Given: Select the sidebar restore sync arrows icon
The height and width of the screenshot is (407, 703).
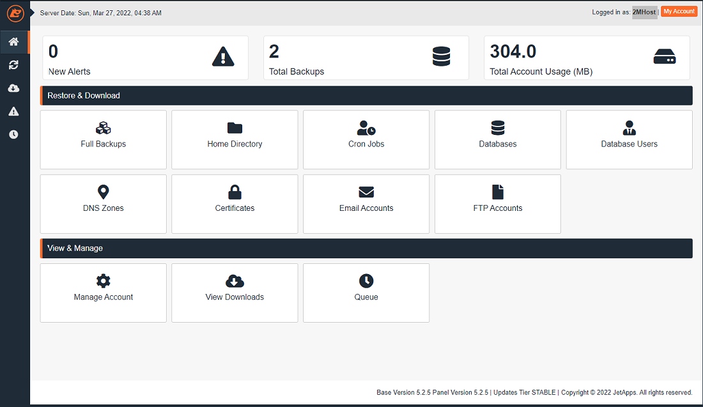Looking at the screenshot, I should 13,65.
